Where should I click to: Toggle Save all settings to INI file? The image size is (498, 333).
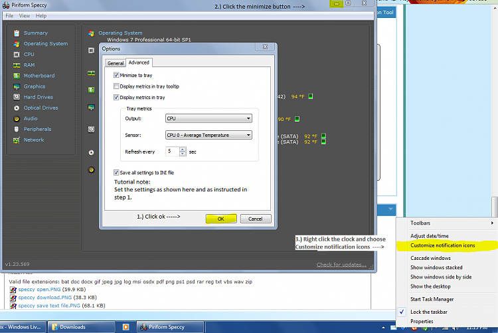[116, 172]
